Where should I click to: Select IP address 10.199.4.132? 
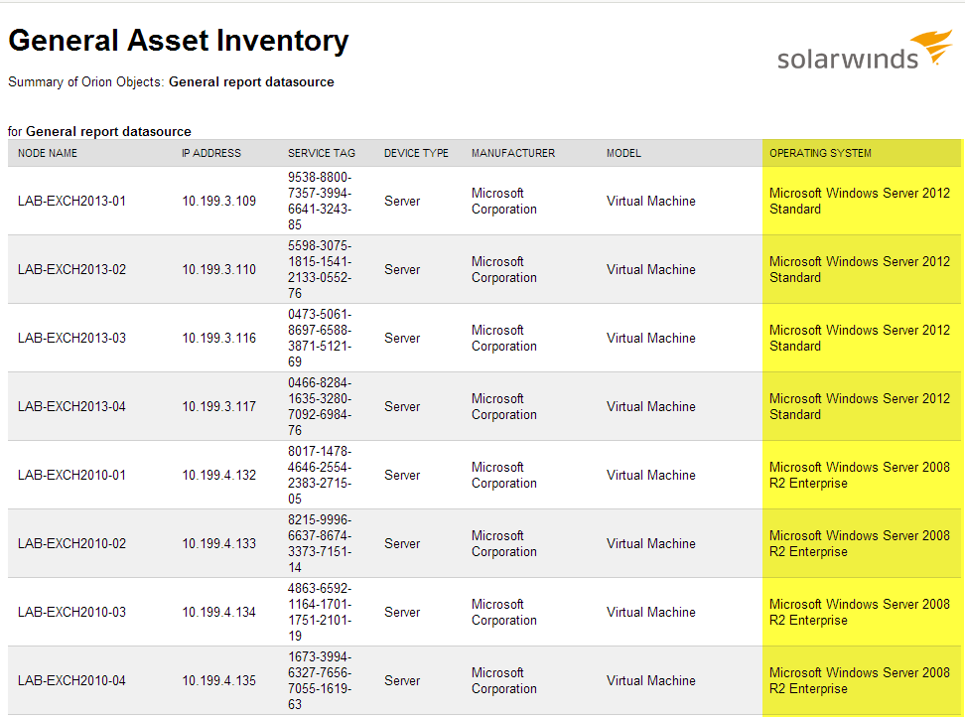pyautogui.click(x=218, y=475)
